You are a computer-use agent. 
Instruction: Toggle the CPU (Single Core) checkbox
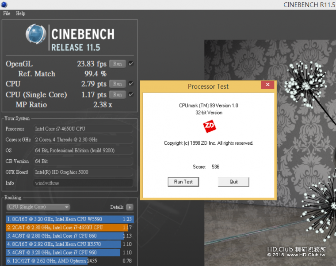click(x=131, y=94)
